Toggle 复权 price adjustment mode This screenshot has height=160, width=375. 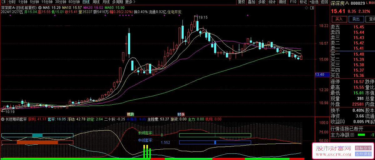242,2
